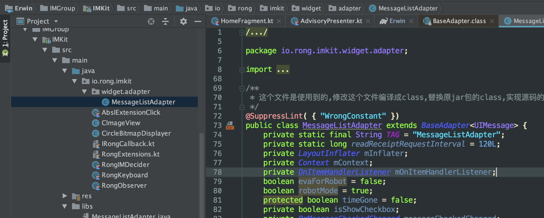Image resolution: width=544 pixels, height=218 pixels.
Task: Click src breadcrumb in navigation bar
Action: coord(127,9)
